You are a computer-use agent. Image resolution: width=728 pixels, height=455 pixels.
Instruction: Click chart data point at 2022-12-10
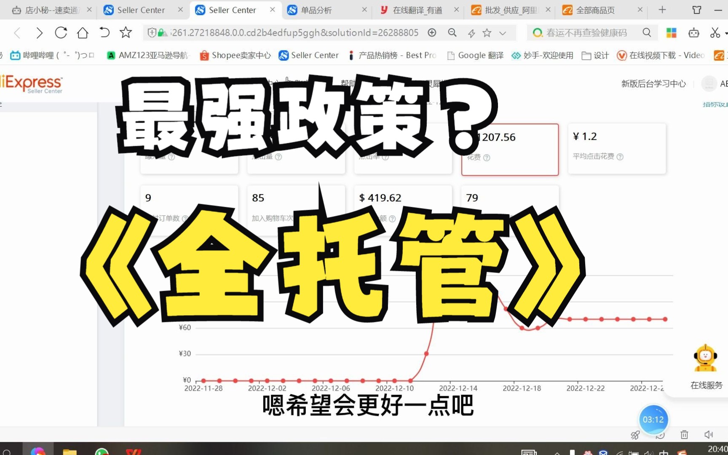click(x=394, y=380)
